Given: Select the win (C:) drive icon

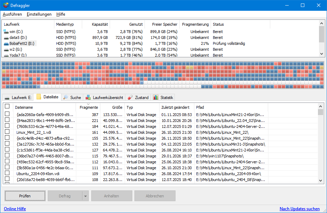Looking at the screenshot, I should pos(6,31).
